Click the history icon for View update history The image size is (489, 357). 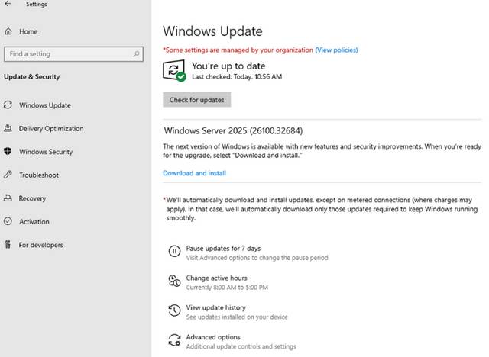pyautogui.click(x=174, y=310)
